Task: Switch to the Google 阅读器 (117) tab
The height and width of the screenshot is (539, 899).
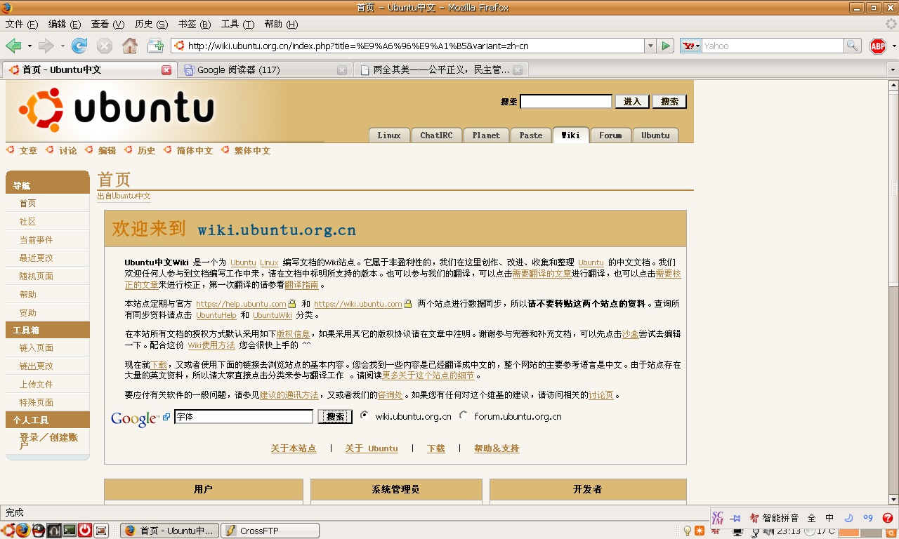Action: click(264, 70)
